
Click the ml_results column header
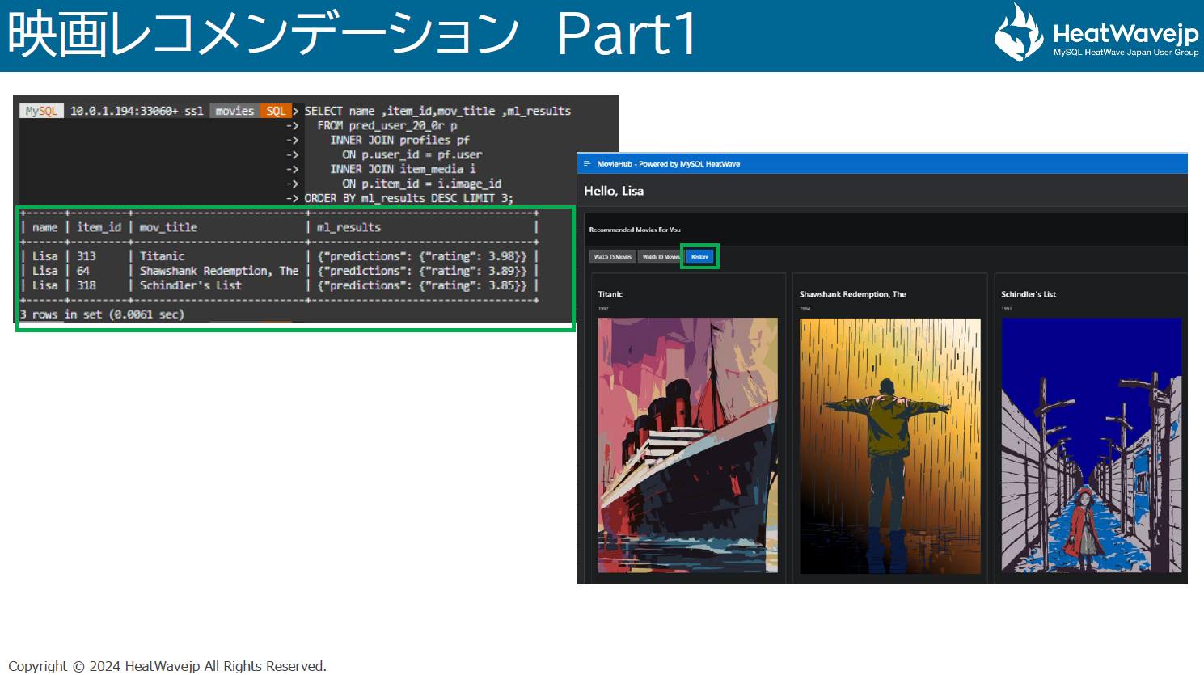pos(349,227)
